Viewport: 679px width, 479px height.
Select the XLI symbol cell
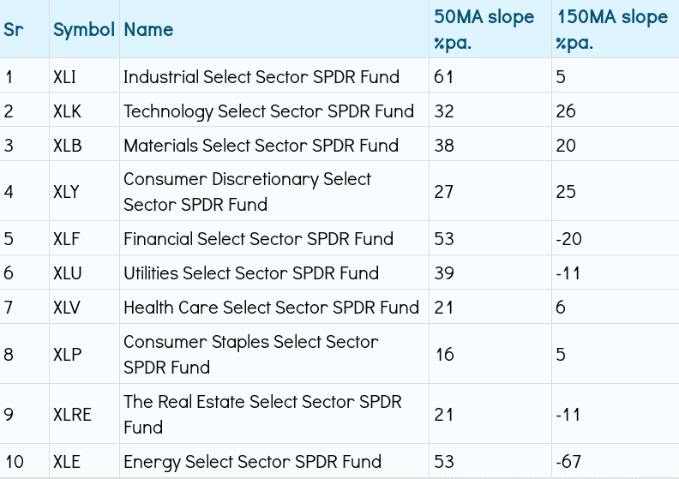pyautogui.click(x=64, y=77)
